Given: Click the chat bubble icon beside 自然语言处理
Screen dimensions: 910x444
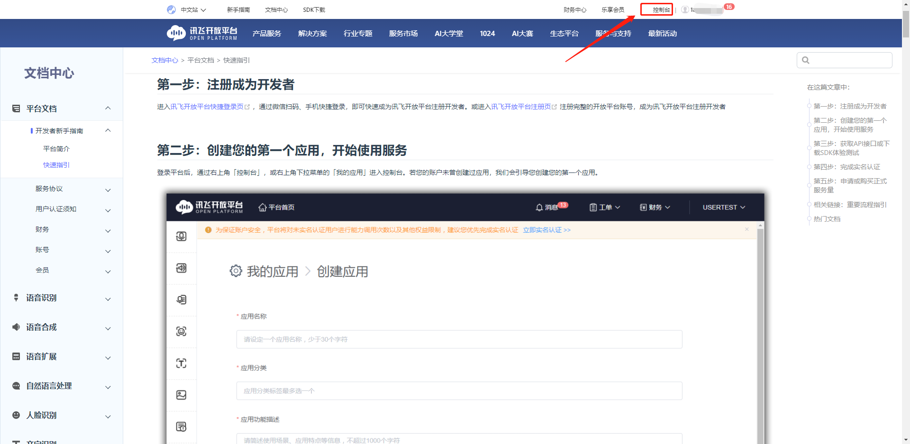Looking at the screenshot, I should [x=16, y=386].
